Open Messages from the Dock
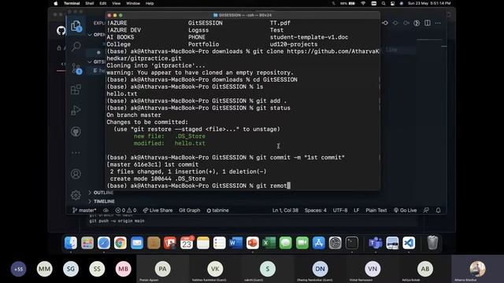 285,243
